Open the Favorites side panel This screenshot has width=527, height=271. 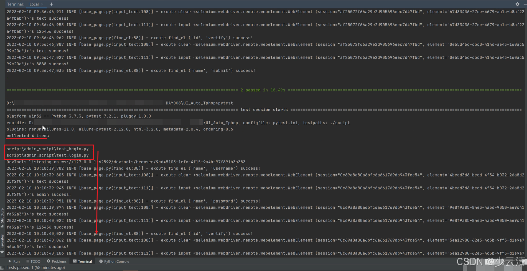coord(2,244)
